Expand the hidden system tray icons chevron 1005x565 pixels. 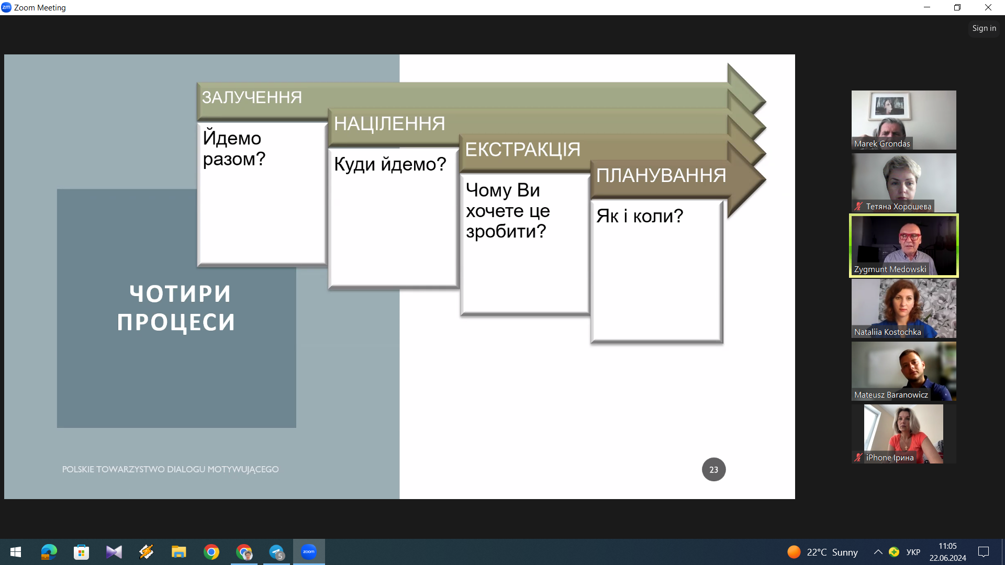(878, 552)
